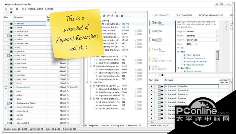Screen dimensions: 236x134
Task: Collapse 'Low carb dieting for ve...' article
Action: coord(91,66)
